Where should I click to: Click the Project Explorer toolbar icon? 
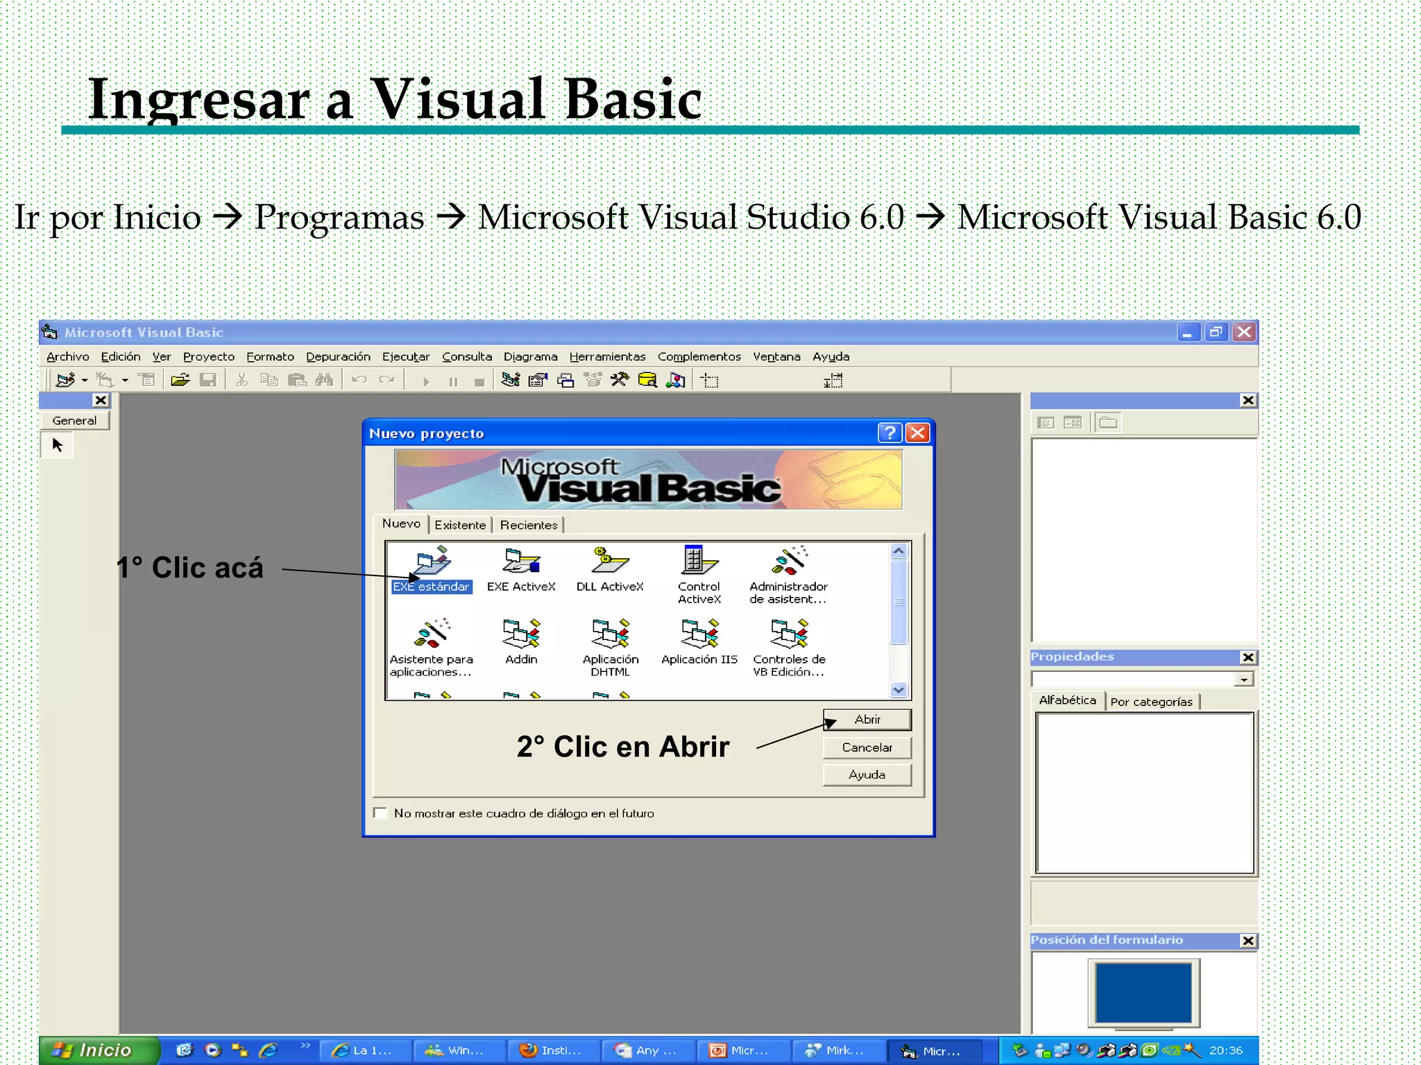pyautogui.click(x=511, y=380)
